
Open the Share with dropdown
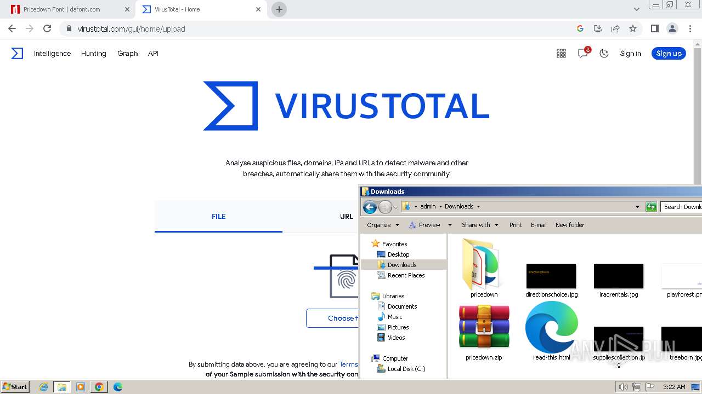pos(480,225)
